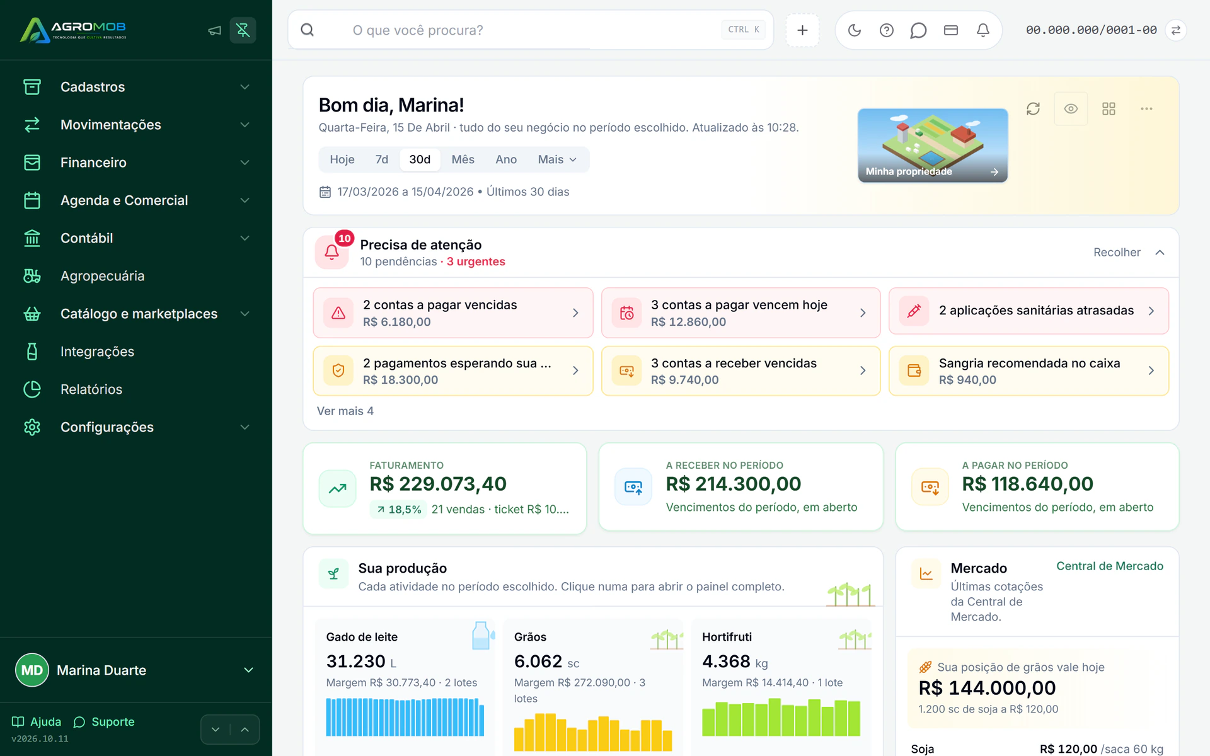Select the 7d period tab
Image resolution: width=1210 pixels, height=756 pixels.
click(382, 159)
